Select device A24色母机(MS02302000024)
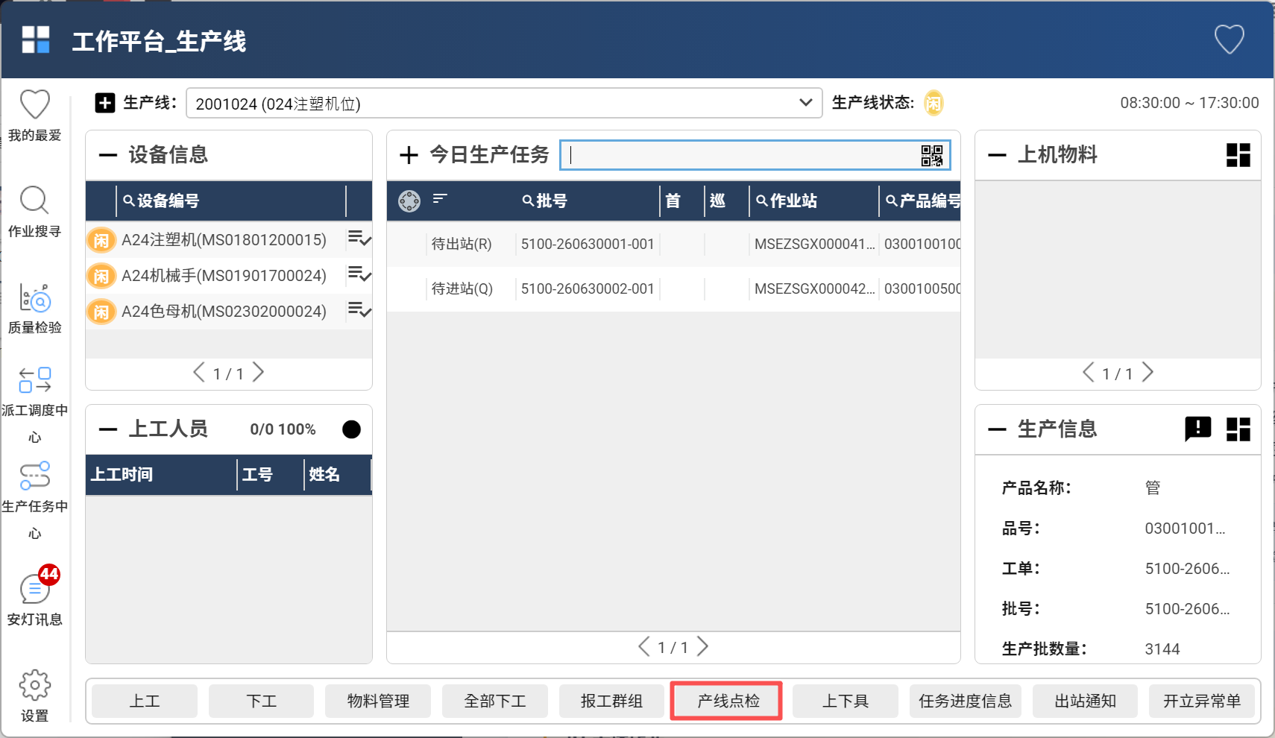 click(x=224, y=312)
